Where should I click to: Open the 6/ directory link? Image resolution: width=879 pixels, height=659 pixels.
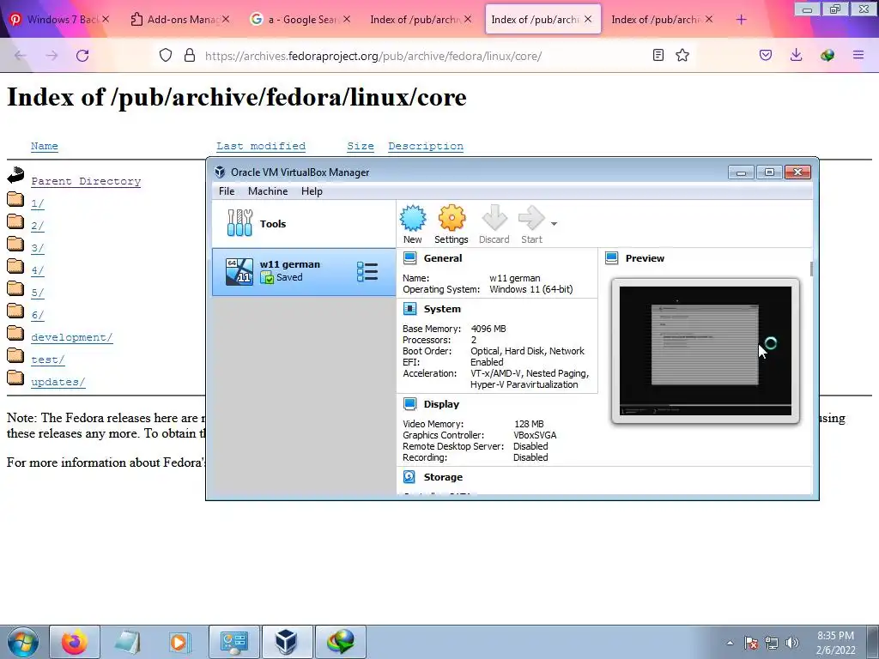38,315
